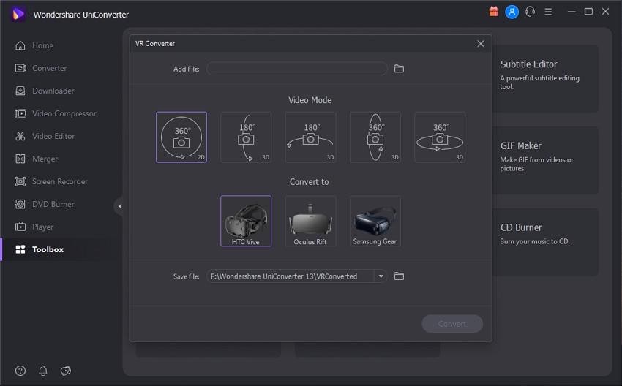Collapse the sidebar with the arrow handle
The height and width of the screenshot is (386, 622).
pos(119,206)
